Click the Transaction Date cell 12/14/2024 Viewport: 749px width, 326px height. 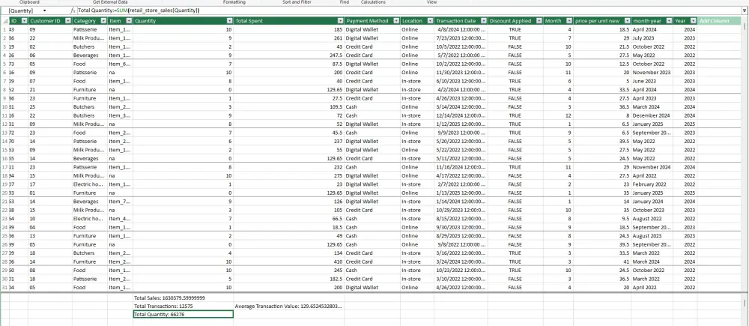pos(461,115)
